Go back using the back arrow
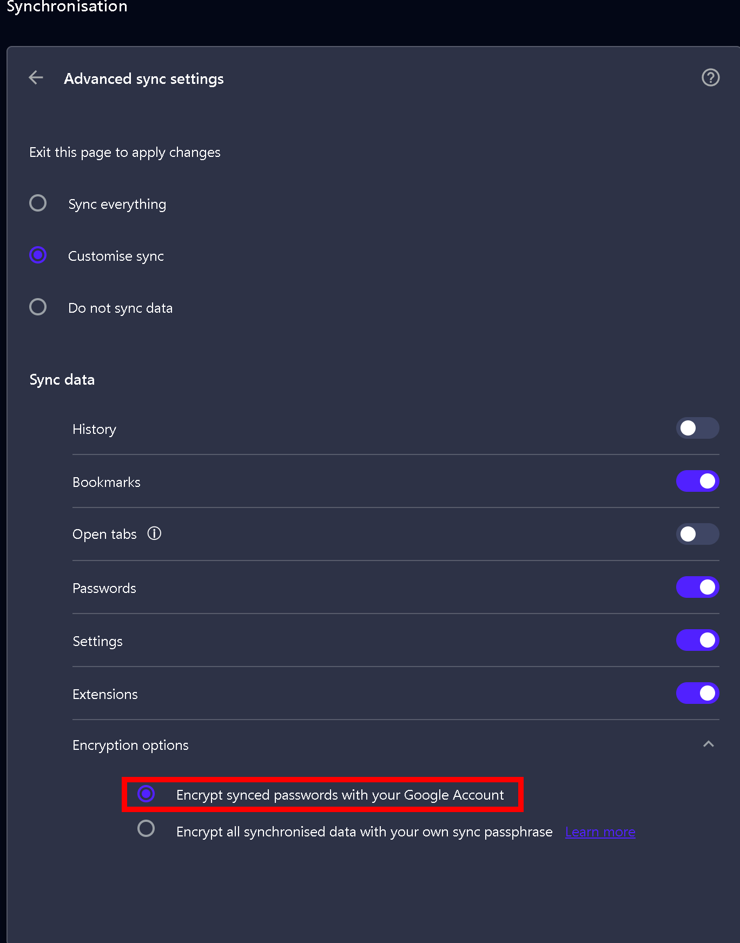The width and height of the screenshot is (740, 943). coord(35,77)
